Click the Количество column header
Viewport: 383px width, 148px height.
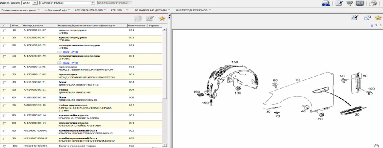click(137, 26)
